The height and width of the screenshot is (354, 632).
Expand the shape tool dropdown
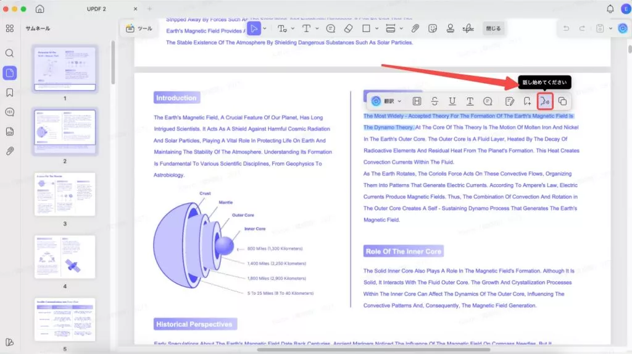pyautogui.click(x=376, y=28)
